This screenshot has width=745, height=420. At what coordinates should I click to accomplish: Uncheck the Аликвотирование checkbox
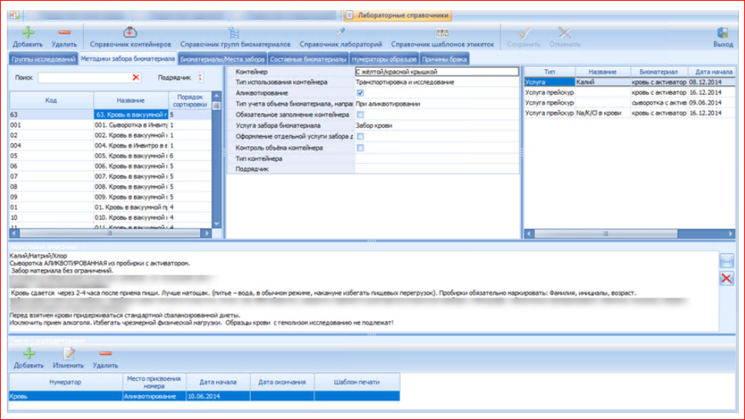pyautogui.click(x=360, y=92)
